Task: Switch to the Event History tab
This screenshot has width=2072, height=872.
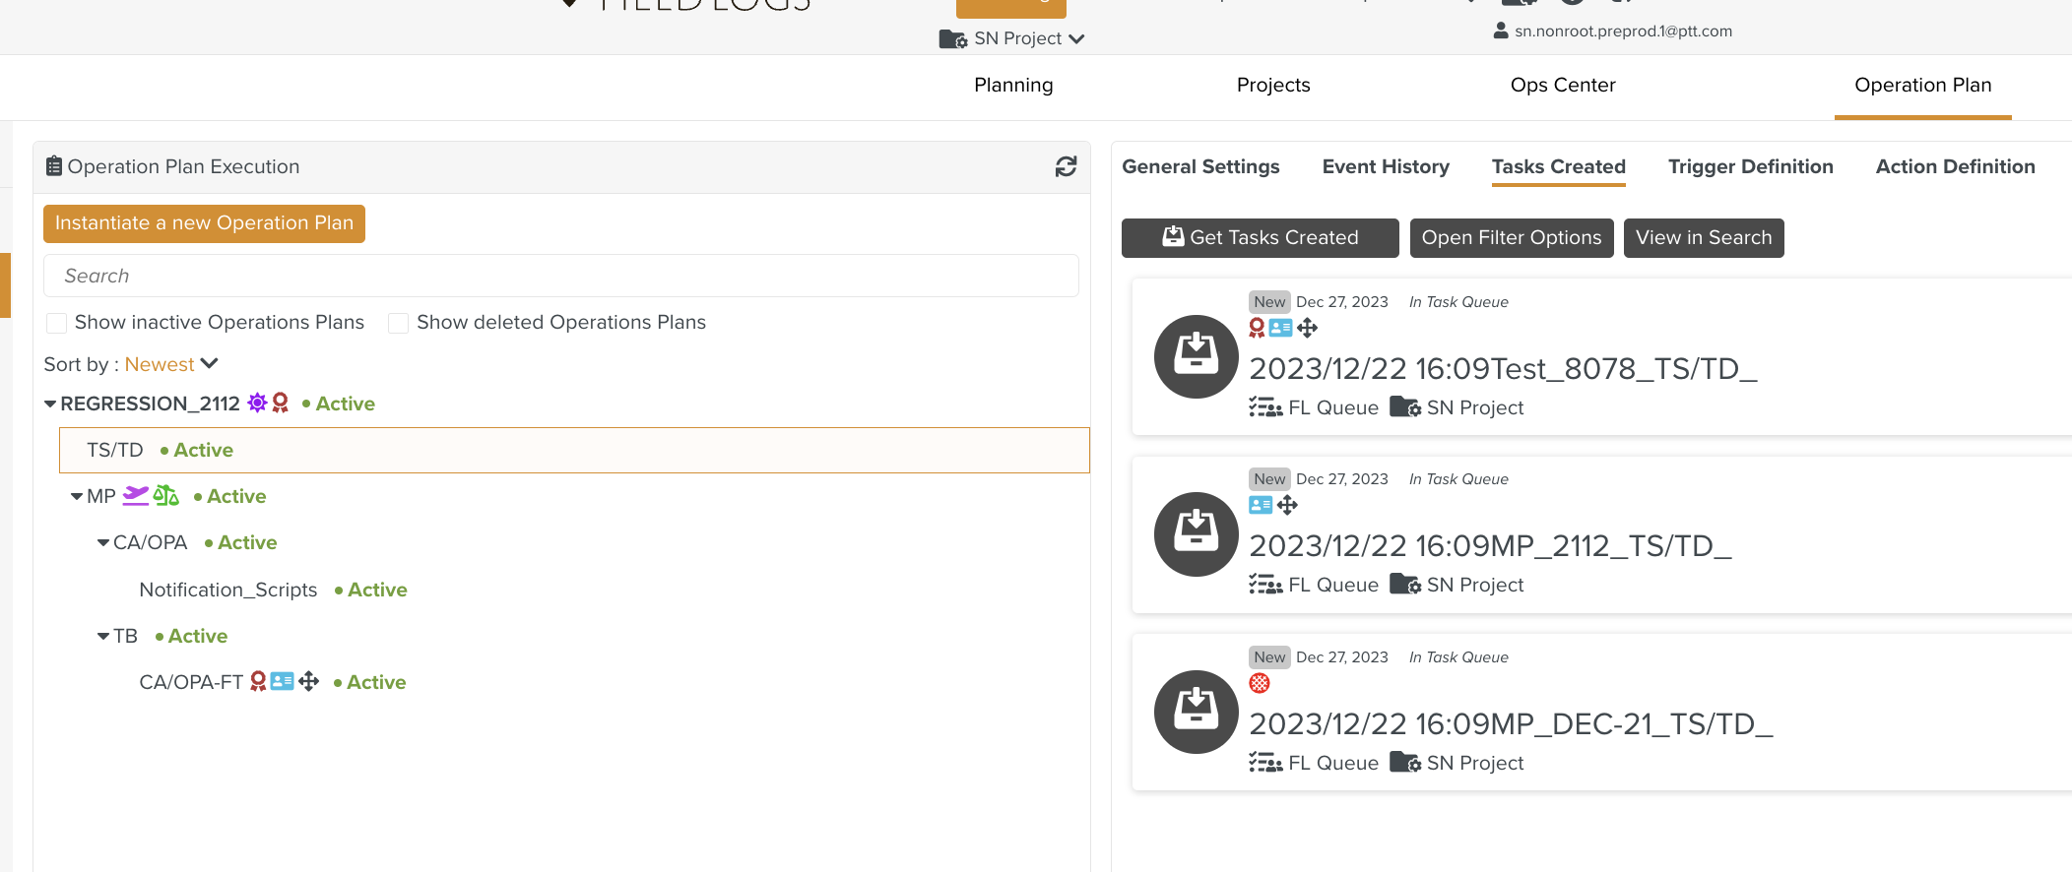Action: click(x=1385, y=166)
